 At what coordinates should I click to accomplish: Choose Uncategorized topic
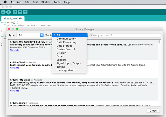(69, 70)
